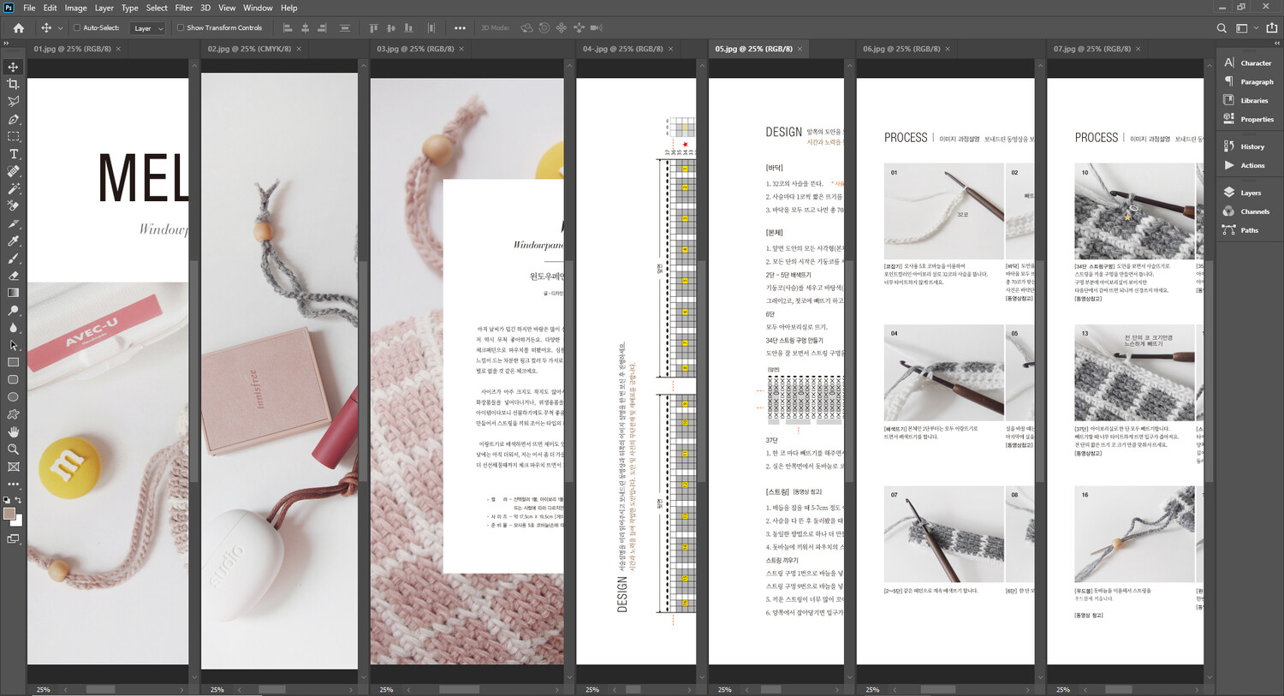Activate the Hand tool
This screenshot has height=696, width=1284.
pos(13,432)
